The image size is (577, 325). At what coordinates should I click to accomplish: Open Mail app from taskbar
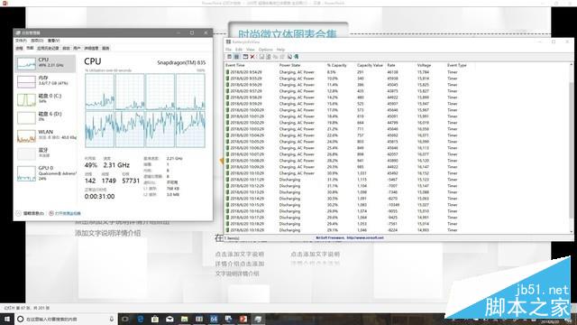pyautogui.click(x=169, y=319)
